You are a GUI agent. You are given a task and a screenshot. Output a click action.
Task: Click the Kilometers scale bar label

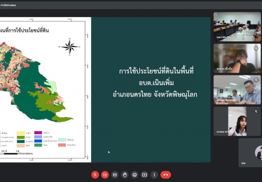coord(25,154)
